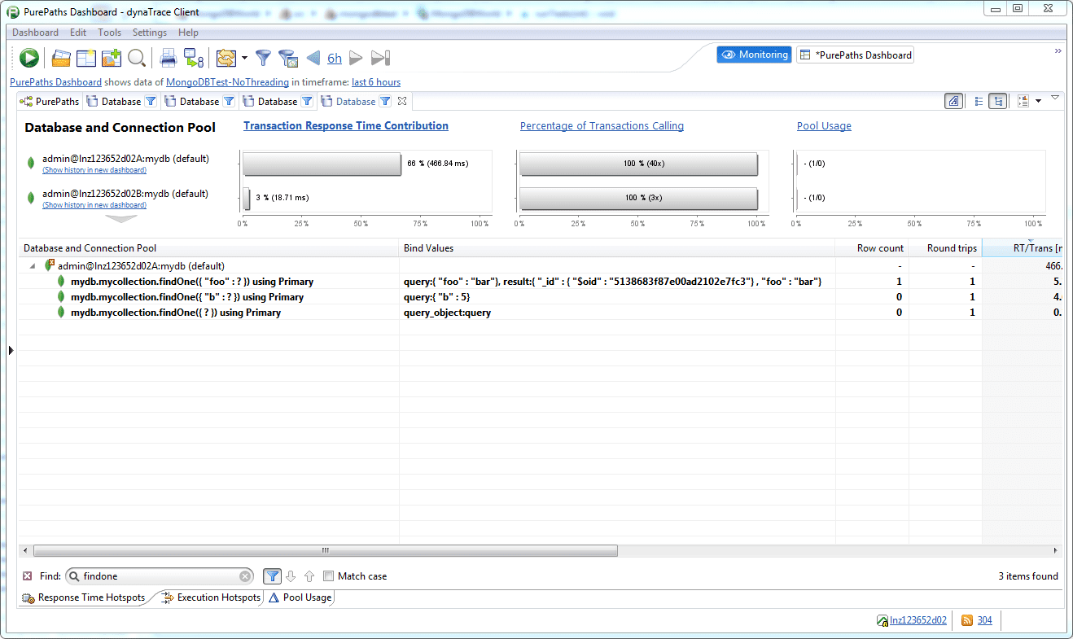Click the 6h timeframe link in toolbar

coord(335,58)
